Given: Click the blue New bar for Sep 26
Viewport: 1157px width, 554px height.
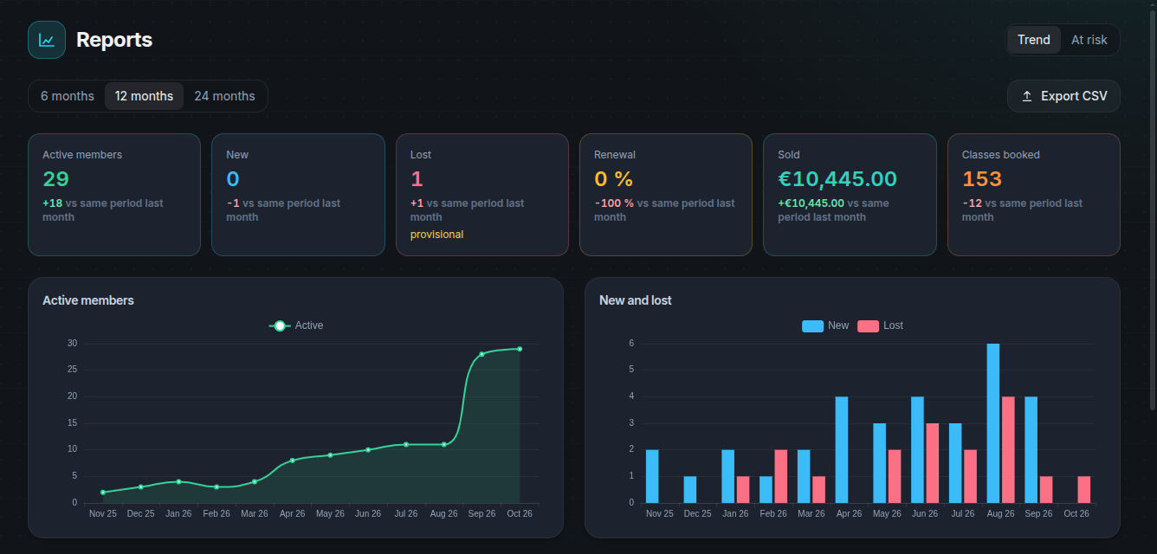Looking at the screenshot, I should [x=1031, y=450].
